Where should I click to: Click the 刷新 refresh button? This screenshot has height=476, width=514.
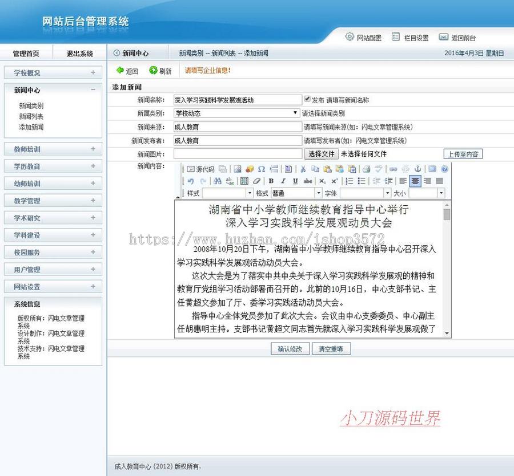pyautogui.click(x=160, y=71)
